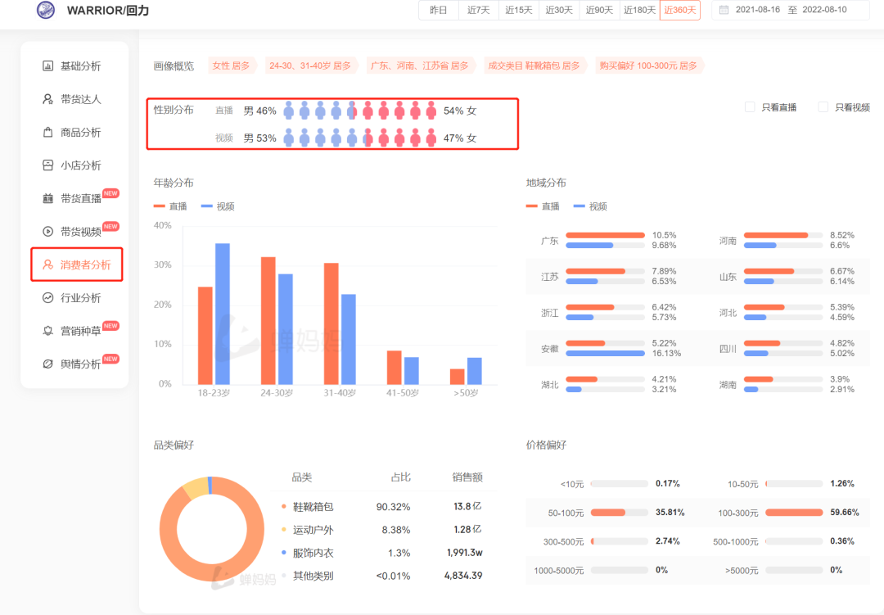884x615 pixels.
Task: Click the 小店分析 shop icon
Action: coord(47,165)
